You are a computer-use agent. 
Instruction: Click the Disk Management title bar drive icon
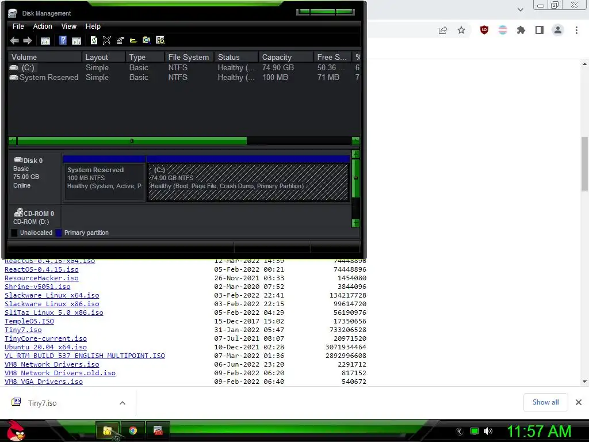pos(13,13)
